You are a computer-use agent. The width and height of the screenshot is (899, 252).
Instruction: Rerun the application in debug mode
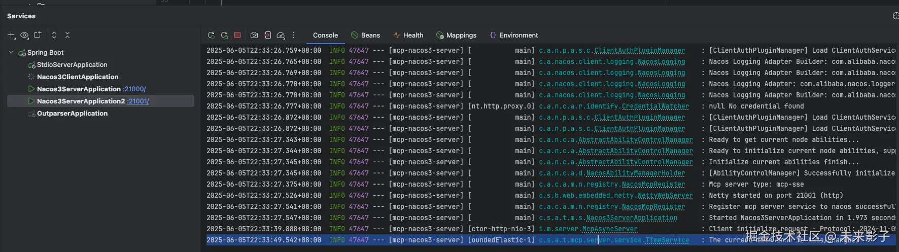224,35
